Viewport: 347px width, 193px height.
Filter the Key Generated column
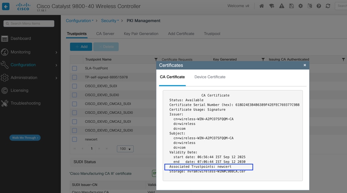click(x=263, y=59)
